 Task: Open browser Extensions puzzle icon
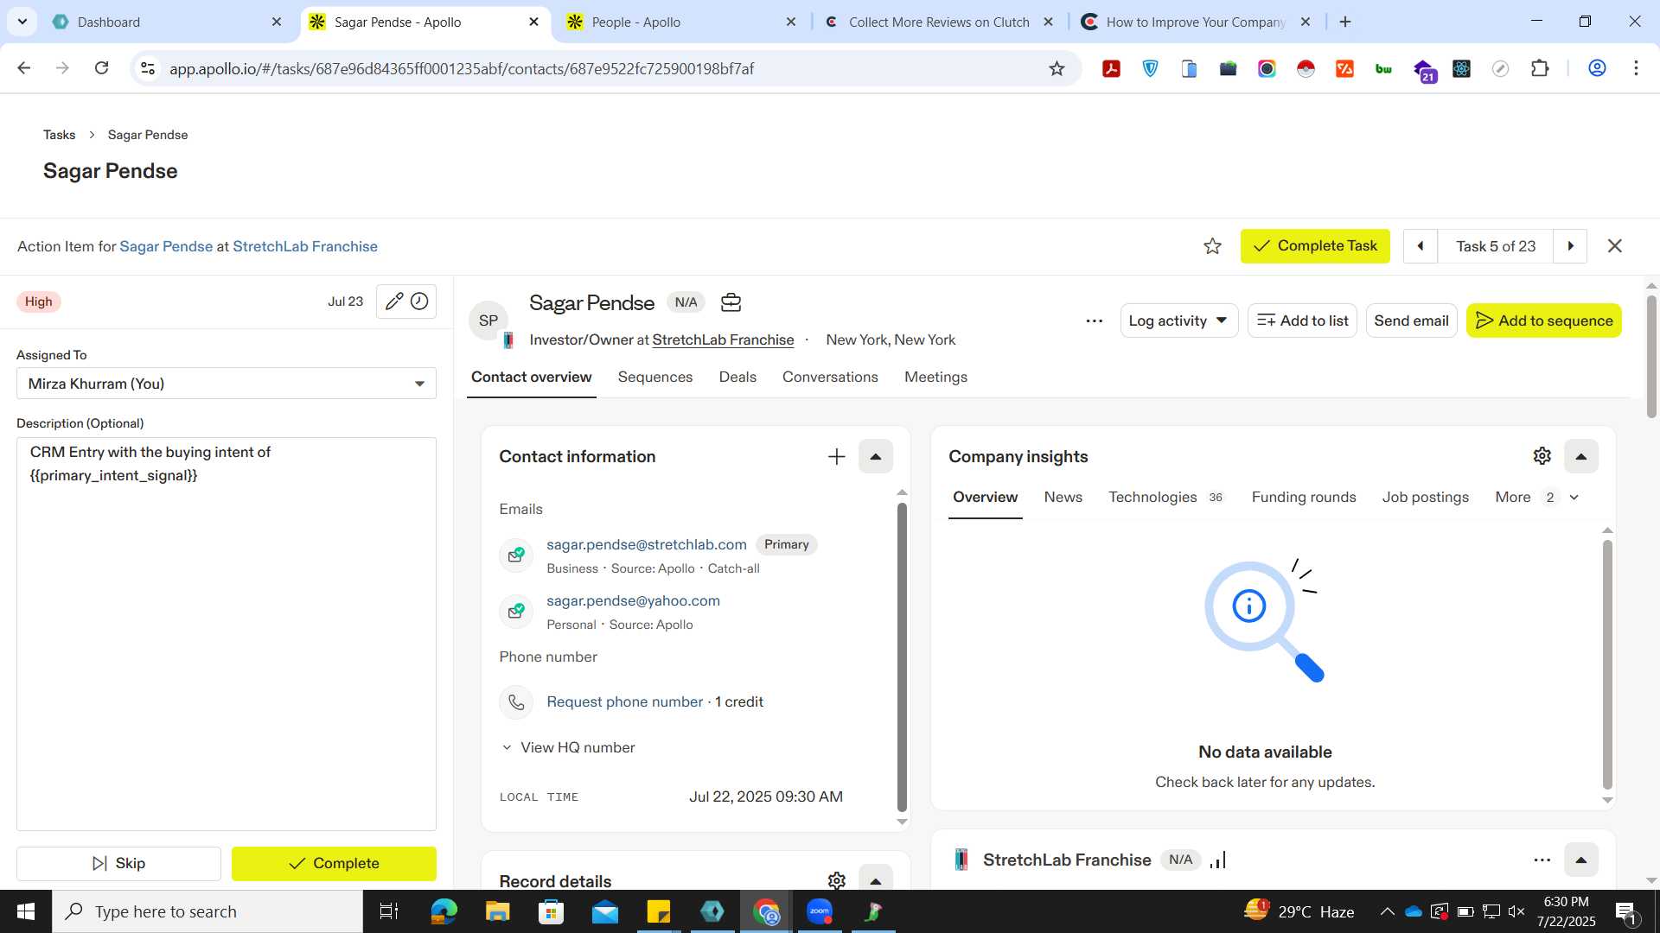click(1540, 68)
